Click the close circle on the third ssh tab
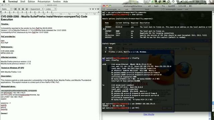214x120 pixels. coord(164,9)
